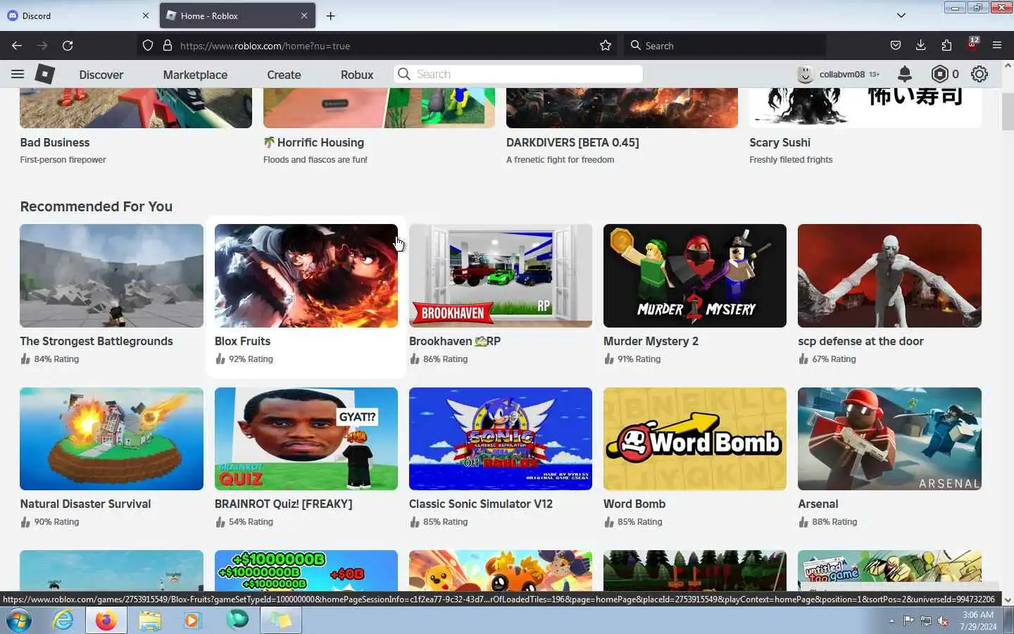1014x634 pixels.
Task: Open the Windows Start menu
Action: tap(19, 621)
